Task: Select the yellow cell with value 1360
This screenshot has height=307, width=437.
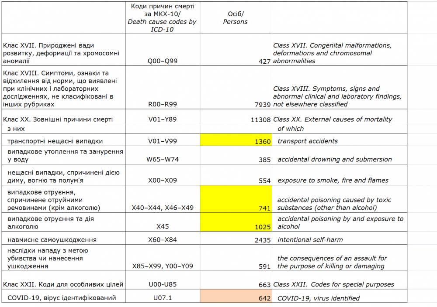Action: pyautogui.click(x=236, y=140)
